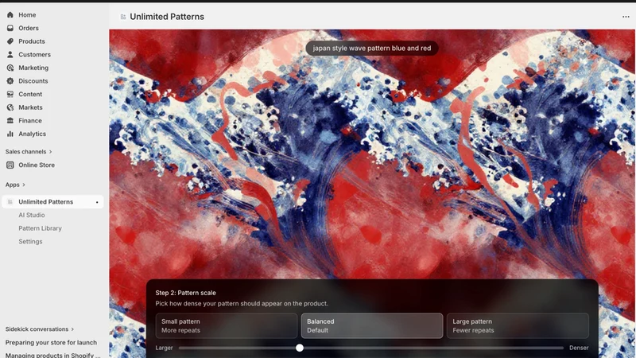Expand the Apps chevron

[x=24, y=185]
